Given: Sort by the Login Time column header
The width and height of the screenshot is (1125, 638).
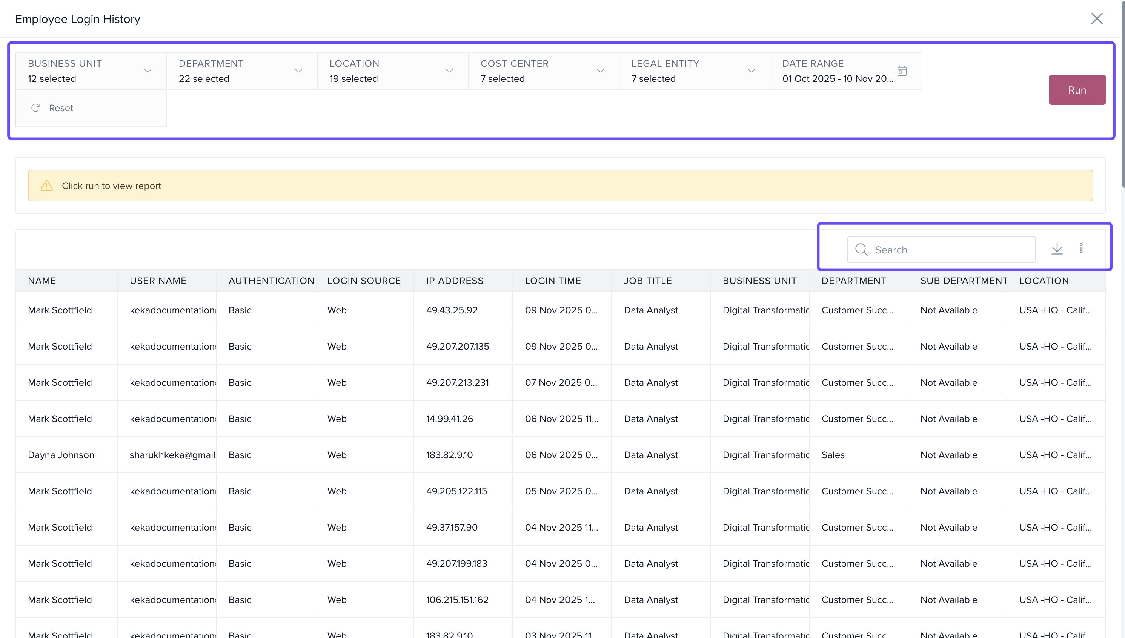Looking at the screenshot, I should pos(553,281).
